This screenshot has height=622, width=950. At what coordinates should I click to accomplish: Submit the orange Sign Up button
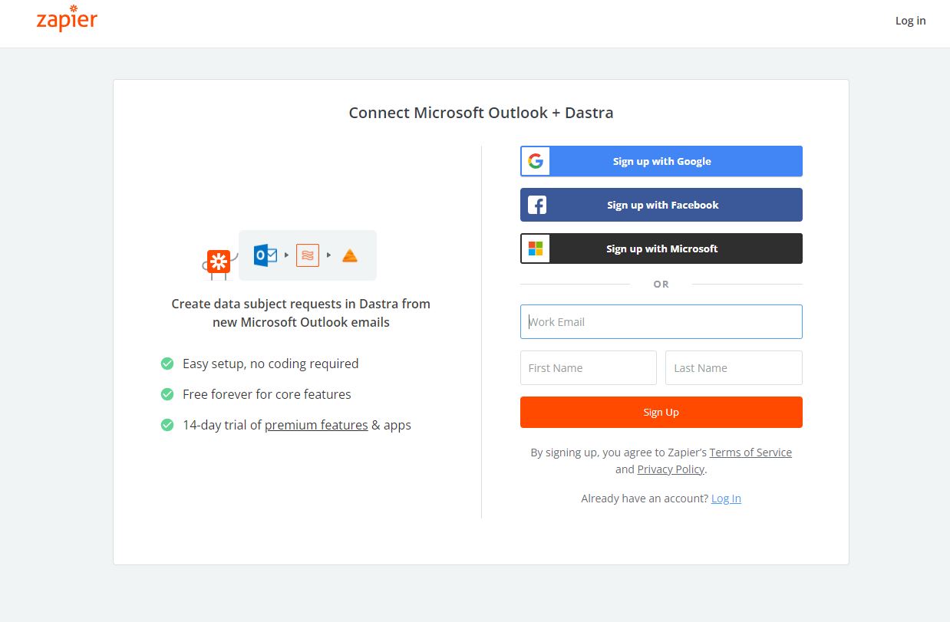(x=661, y=412)
